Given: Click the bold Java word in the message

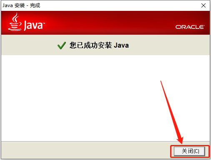Looking at the screenshot, I should 121,46.
